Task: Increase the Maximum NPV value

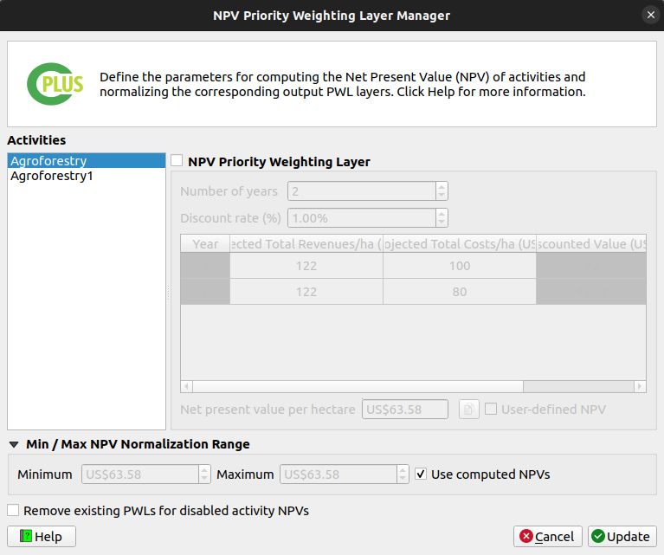Action: (403, 470)
